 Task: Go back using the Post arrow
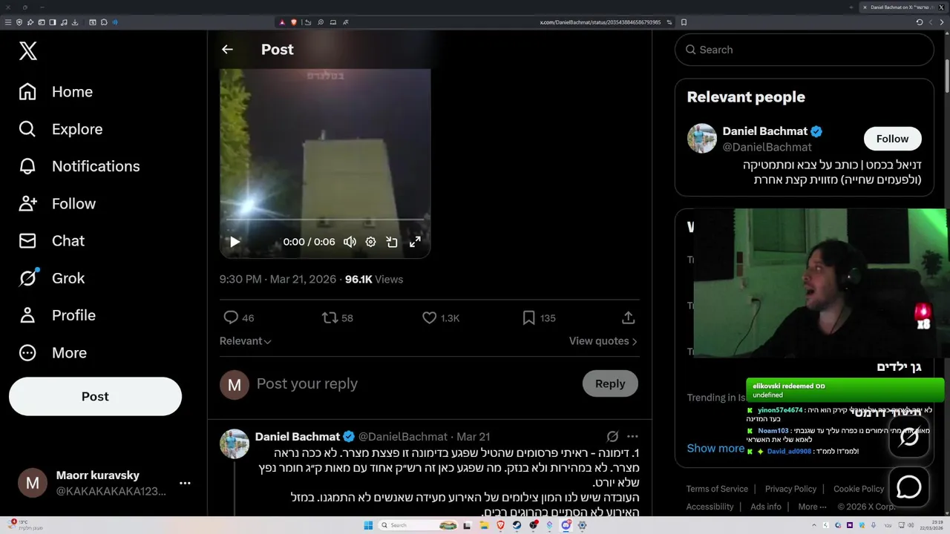click(x=227, y=50)
